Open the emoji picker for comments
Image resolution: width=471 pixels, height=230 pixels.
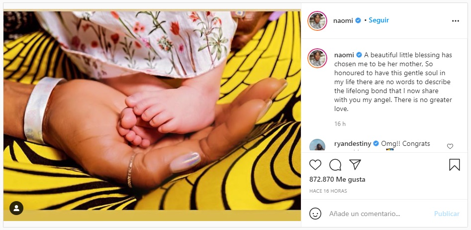(315, 214)
